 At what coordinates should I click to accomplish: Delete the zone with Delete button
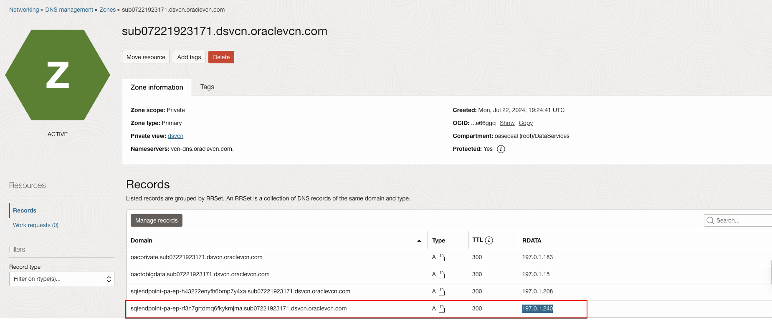[x=221, y=57]
